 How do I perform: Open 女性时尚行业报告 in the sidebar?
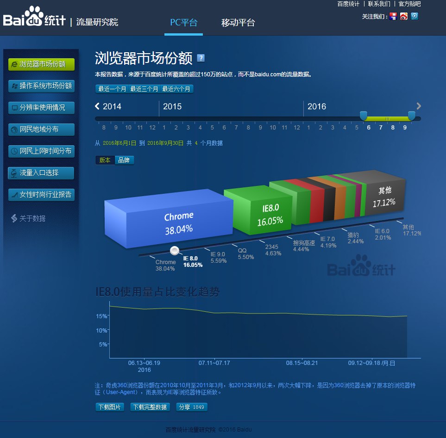pos(42,195)
